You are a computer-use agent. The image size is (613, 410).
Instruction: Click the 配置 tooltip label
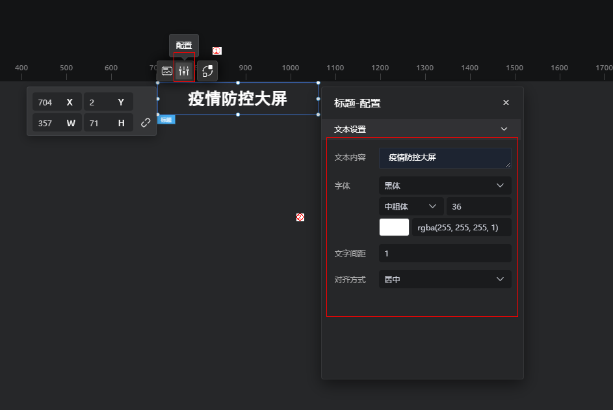coord(184,46)
